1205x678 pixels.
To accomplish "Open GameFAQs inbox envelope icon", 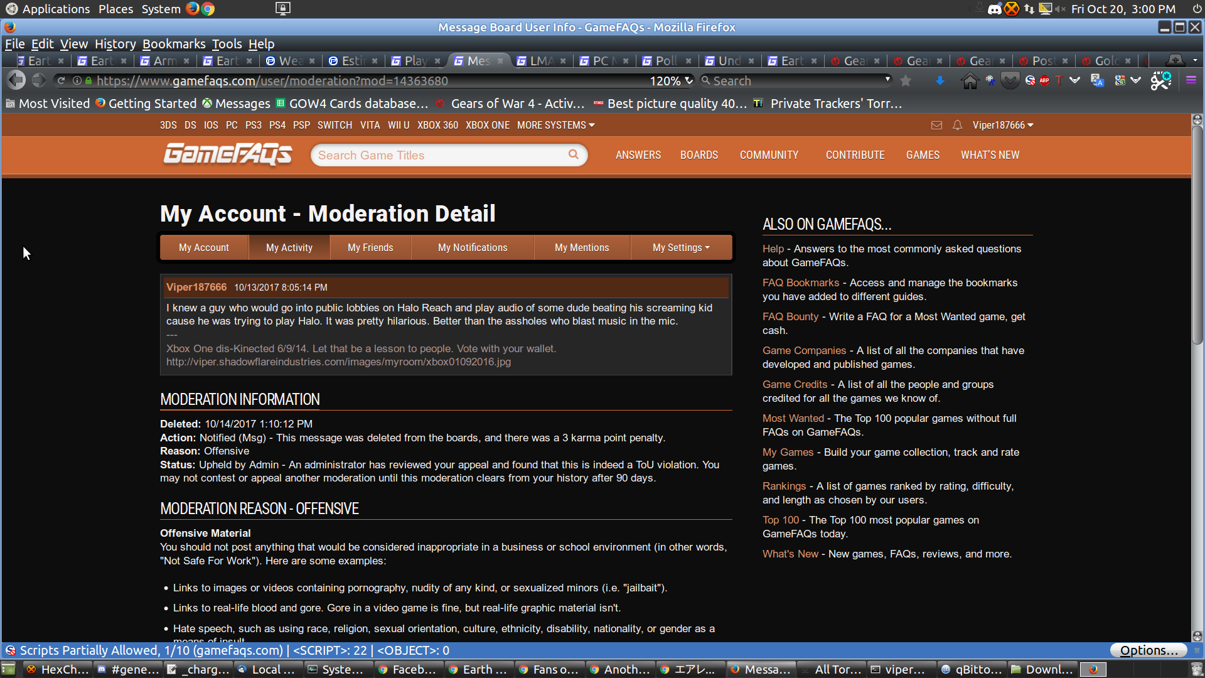I will pos(936,125).
